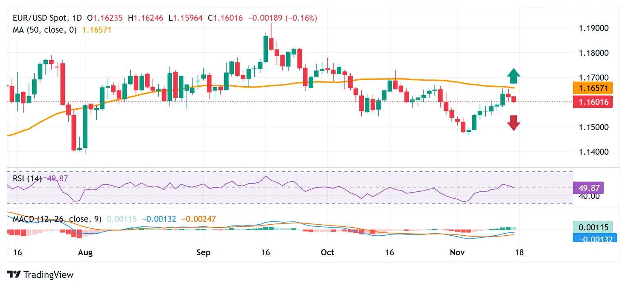The height and width of the screenshot is (287, 627).
Task: Select the MACD (12, 26, close, 9) legend
Action: tap(57, 219)
